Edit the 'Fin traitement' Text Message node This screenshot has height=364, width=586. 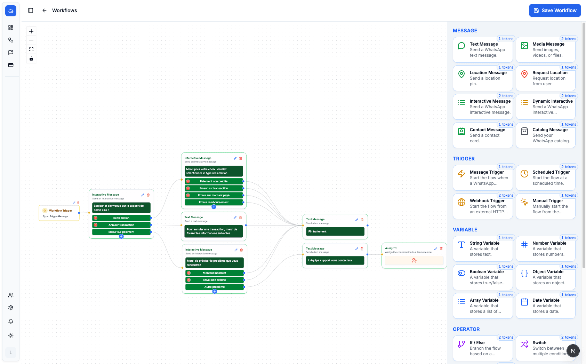[x=356, y=220]
